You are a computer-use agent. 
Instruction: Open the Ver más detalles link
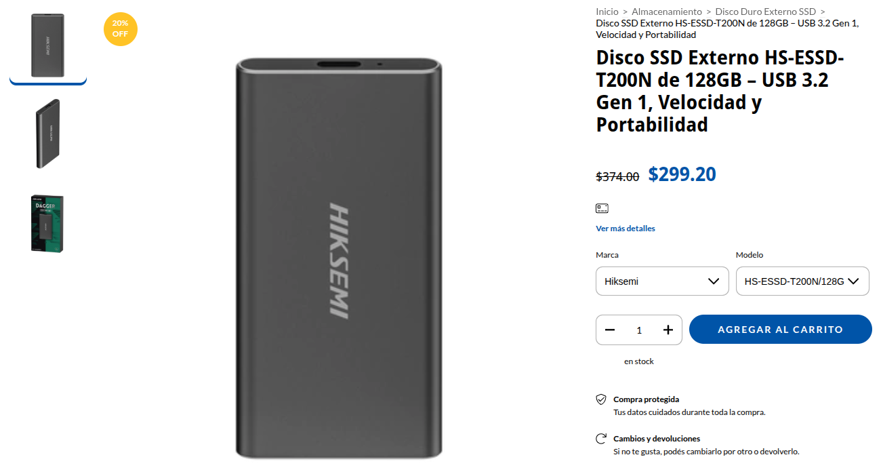point(626,229)
